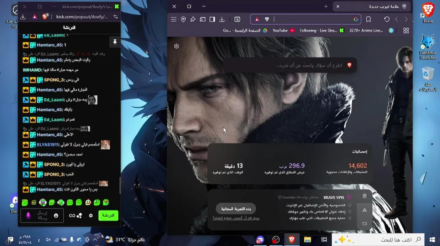This screenshot has width=440, height=246.
Task: Open all bookmarks grid icon
Action: pos(406,30)
